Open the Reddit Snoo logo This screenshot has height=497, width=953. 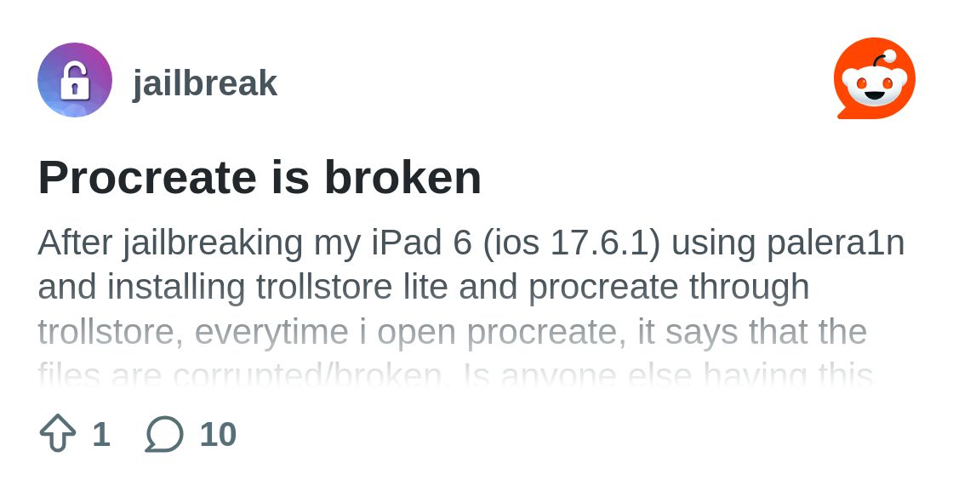pos(875,78)
